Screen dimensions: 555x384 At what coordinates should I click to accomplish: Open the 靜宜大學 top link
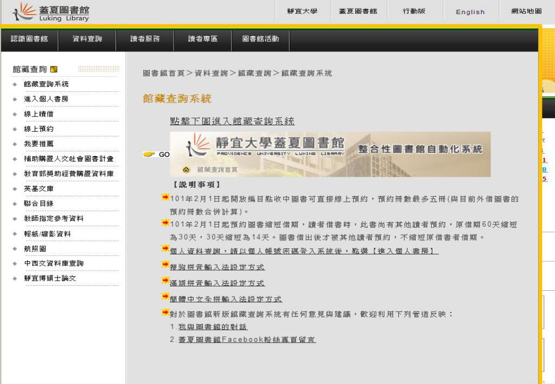(302, 11)
